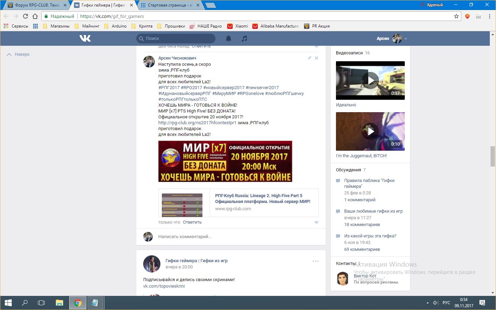Viewport: 496px width, 310px height.
Task: Open the volume control in system tray
Action: [435, 303]
